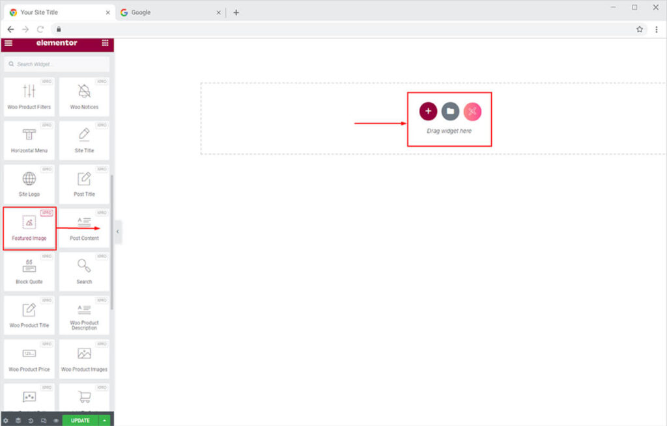
Task: Open the Elementor hamburger menu
Action: click(8, 44)
